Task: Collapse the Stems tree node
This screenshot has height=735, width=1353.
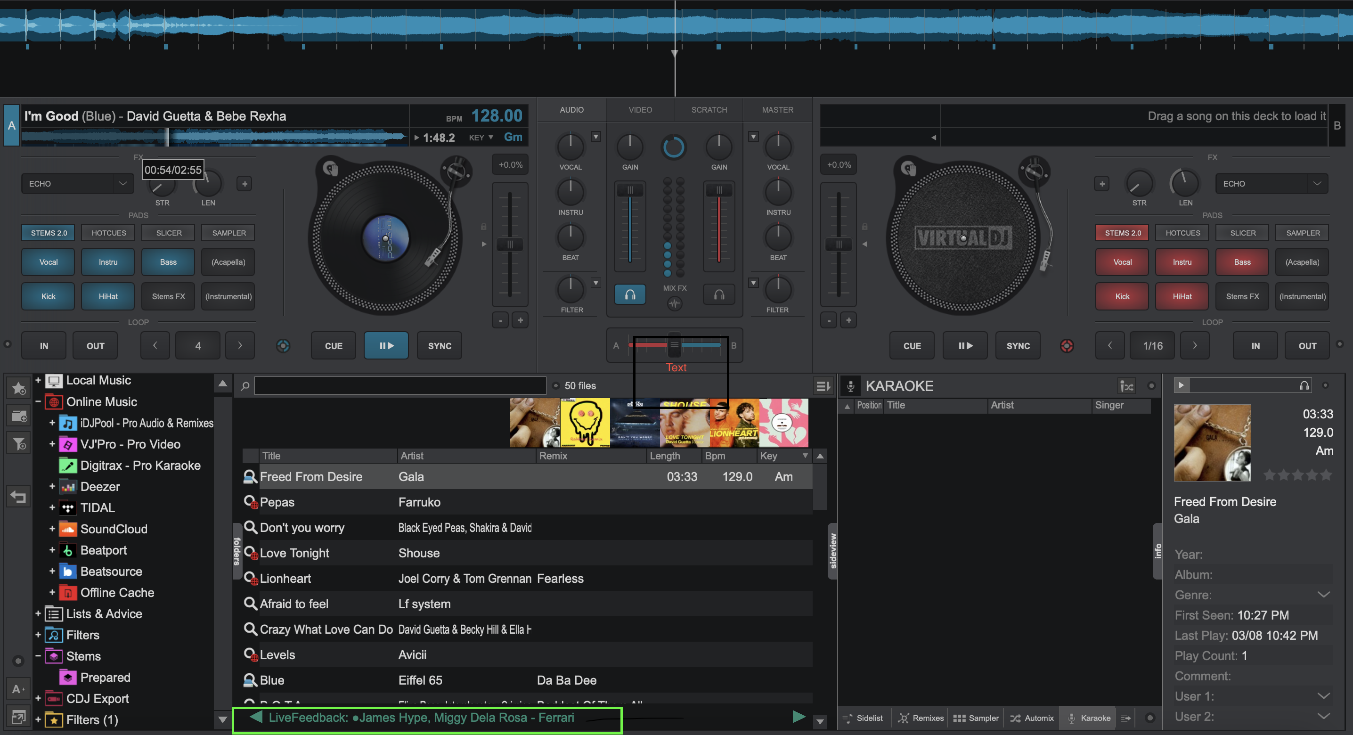Action: pos(38,656)
